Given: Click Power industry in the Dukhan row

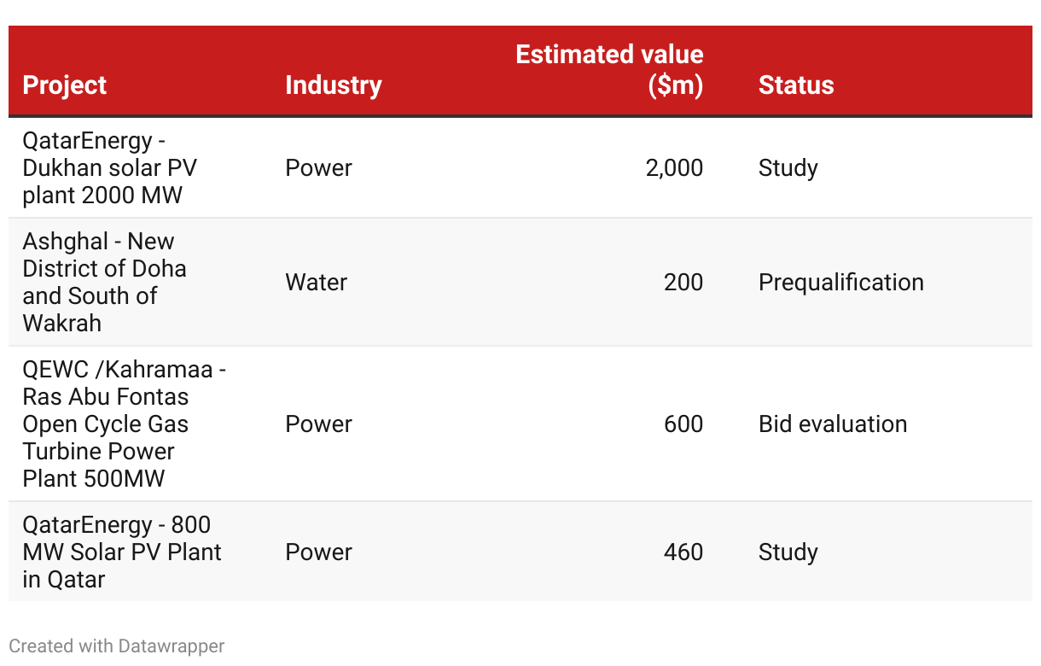Looking at the screenshot, I should coord(319,168).
